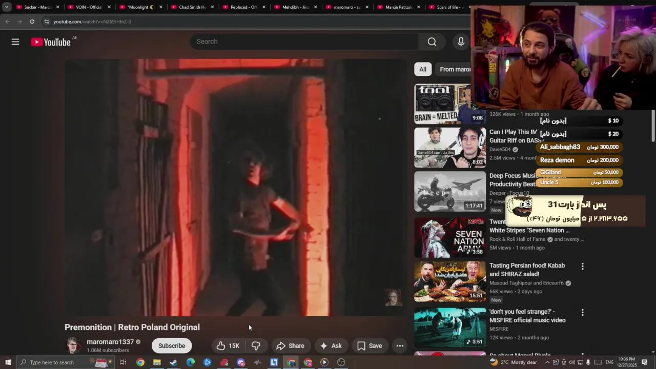Open the browser tab search dropdown

(7, 7)
